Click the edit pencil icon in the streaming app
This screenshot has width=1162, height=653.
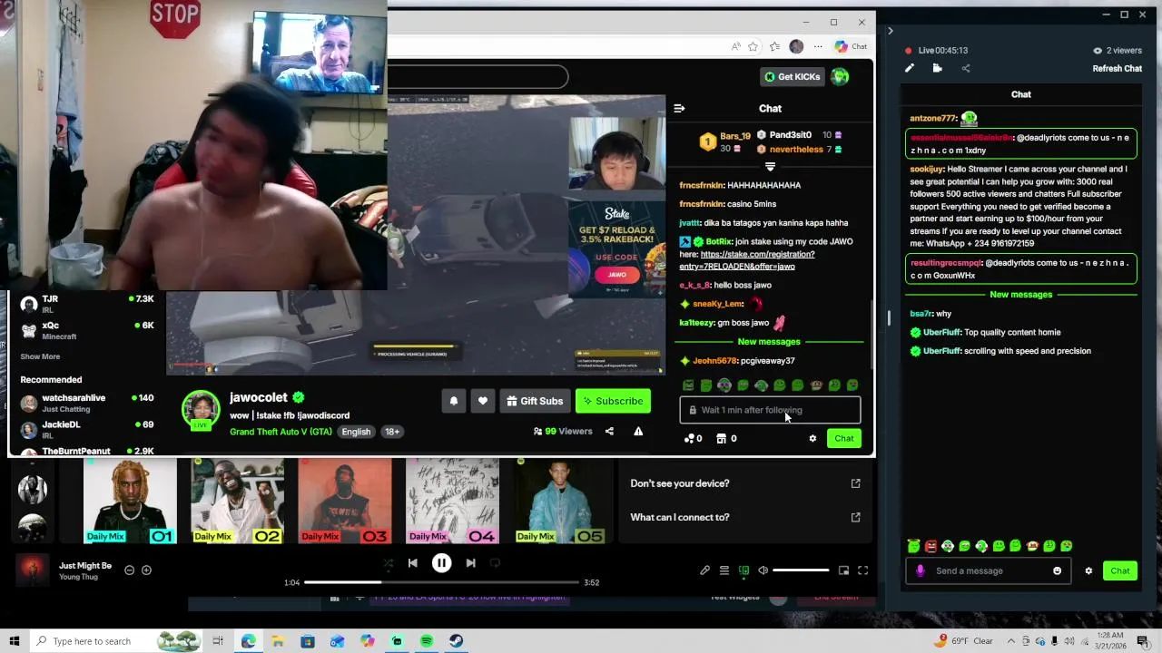pyautogui.click(x=910, y=68)
